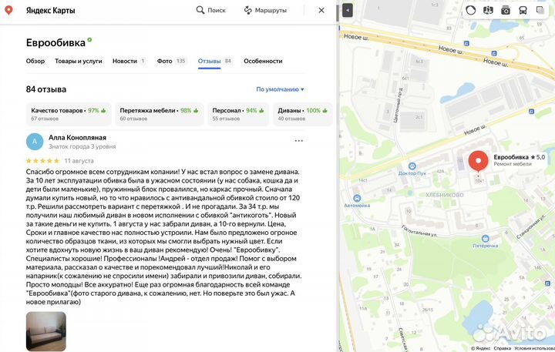Open reviewer name Алла Конопляная
Image resolution: width=555 pixels, height=352 pixels.
[77, 137]
